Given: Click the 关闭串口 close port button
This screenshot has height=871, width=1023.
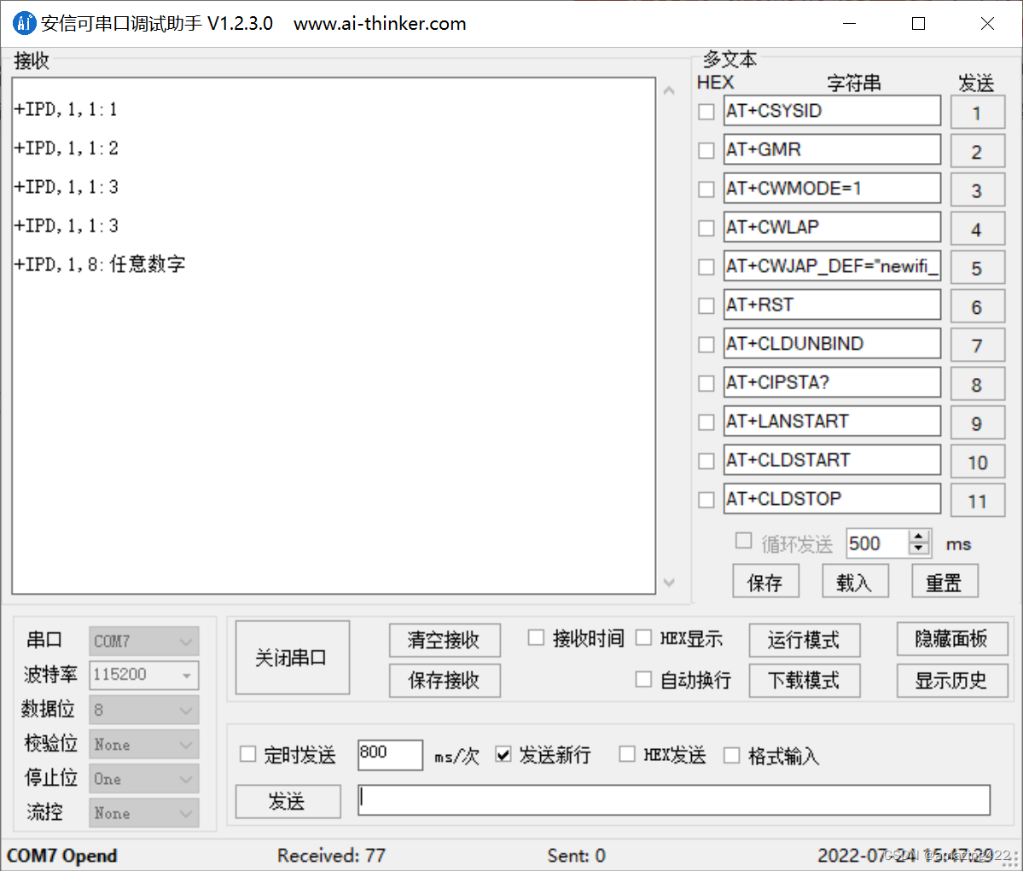Looking at the screenshot, I should point(293,657).
